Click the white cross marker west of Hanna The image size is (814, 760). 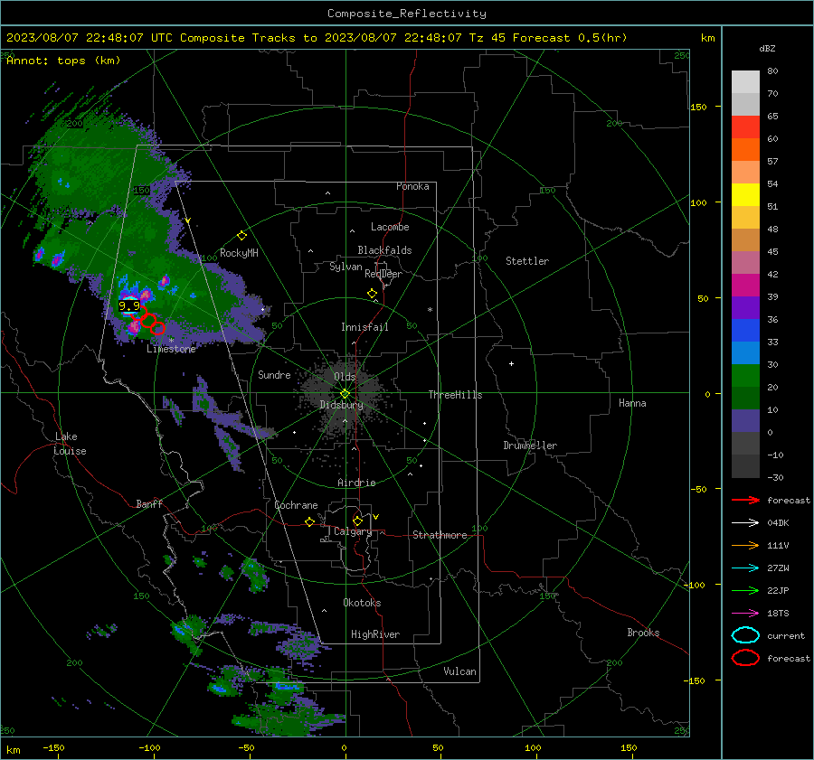pyautogui.click(x=511, y=363)
